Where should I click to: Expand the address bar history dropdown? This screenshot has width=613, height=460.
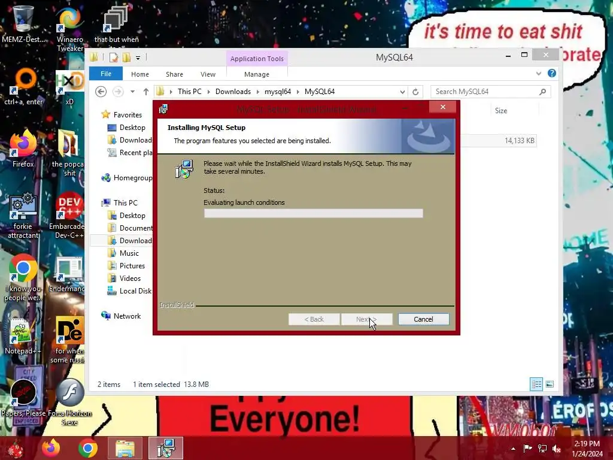[x=402, y=92]
